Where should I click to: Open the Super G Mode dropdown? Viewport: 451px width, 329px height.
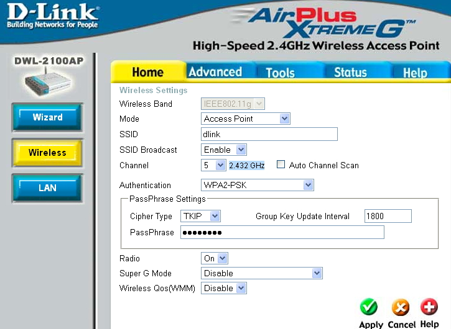tap(262, 273)
